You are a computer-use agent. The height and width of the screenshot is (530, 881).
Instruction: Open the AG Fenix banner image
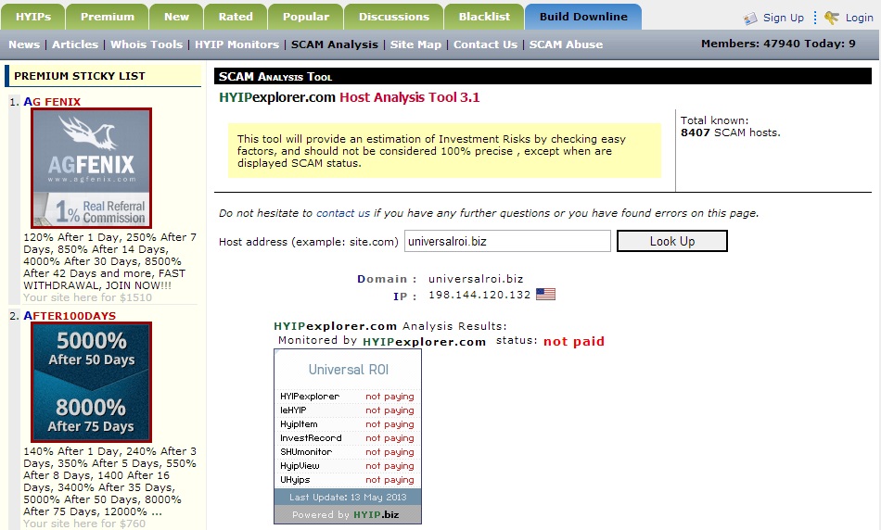[91, 168]
